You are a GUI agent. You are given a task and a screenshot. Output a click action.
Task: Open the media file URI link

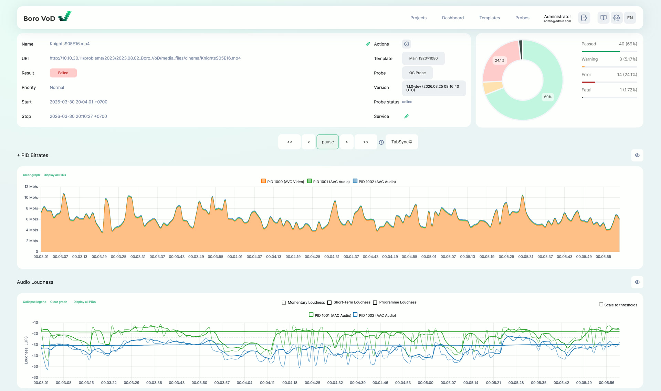[x=145, y=58]
